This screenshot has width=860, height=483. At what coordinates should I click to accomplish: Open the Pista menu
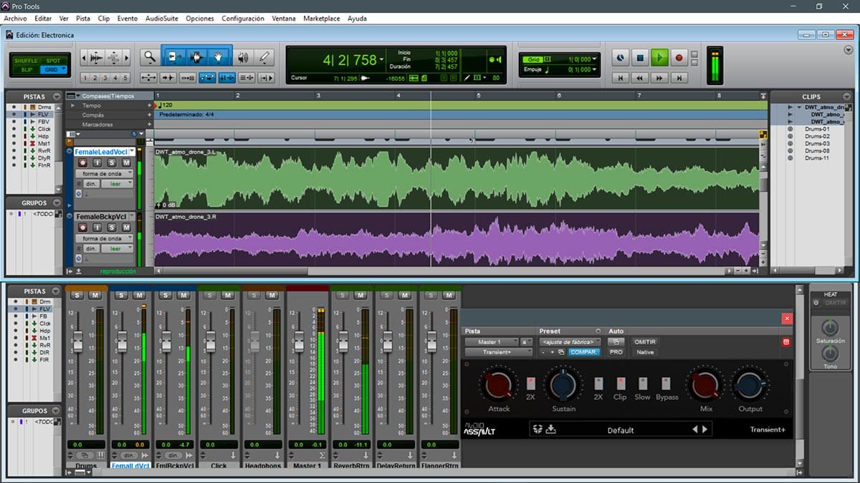pos(83,19)
